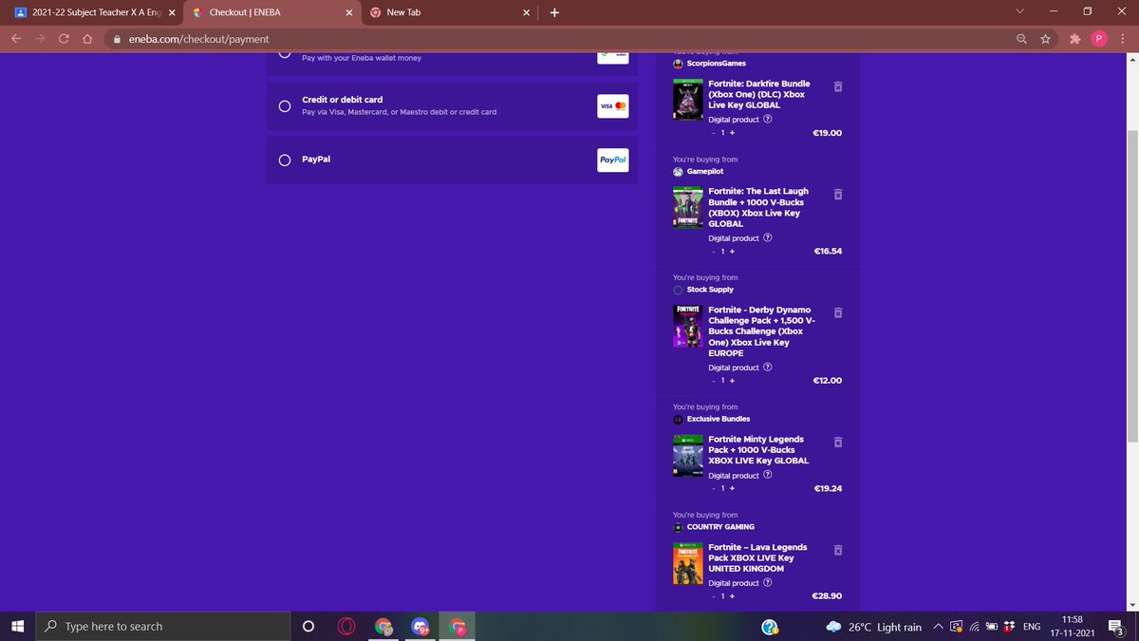Decrease Minty Legends Pack quantity

coord(714,489)
